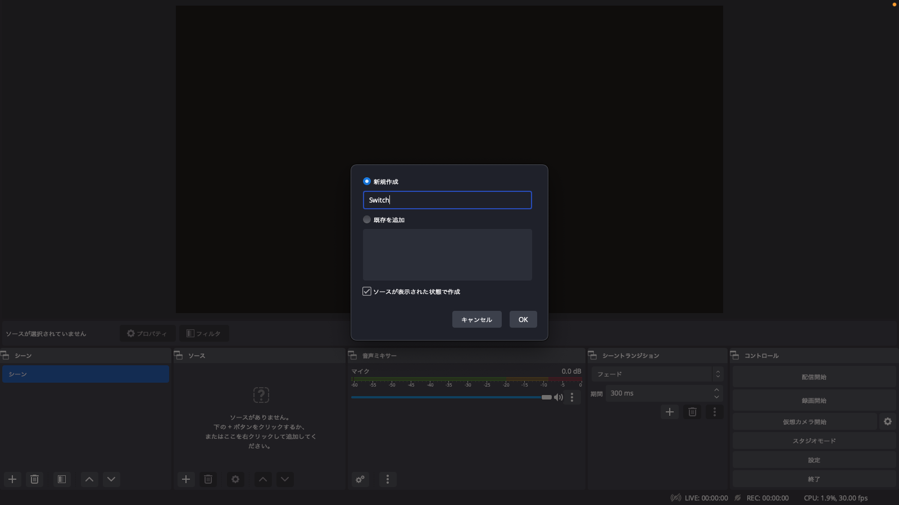Move source down in sources toolbar
The width and height of the screenshot is (899, 505).
[x=285, y=479]
